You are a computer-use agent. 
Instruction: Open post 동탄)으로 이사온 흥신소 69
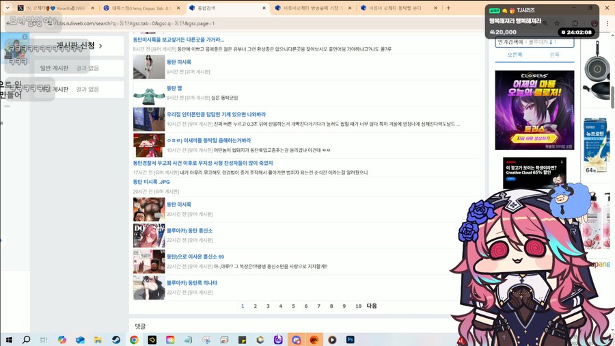click(x=195, y=256)
